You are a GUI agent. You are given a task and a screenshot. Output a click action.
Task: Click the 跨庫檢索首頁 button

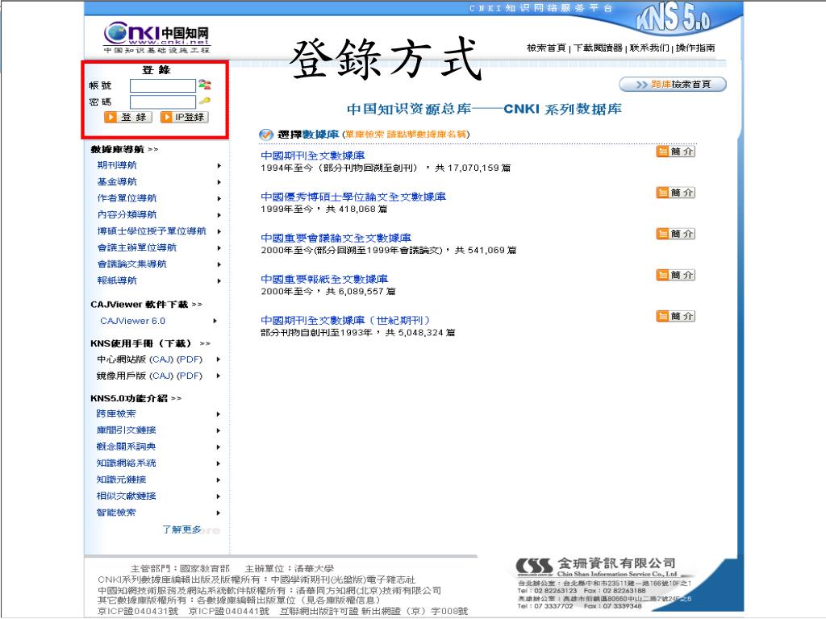click(x=673, y=84)
